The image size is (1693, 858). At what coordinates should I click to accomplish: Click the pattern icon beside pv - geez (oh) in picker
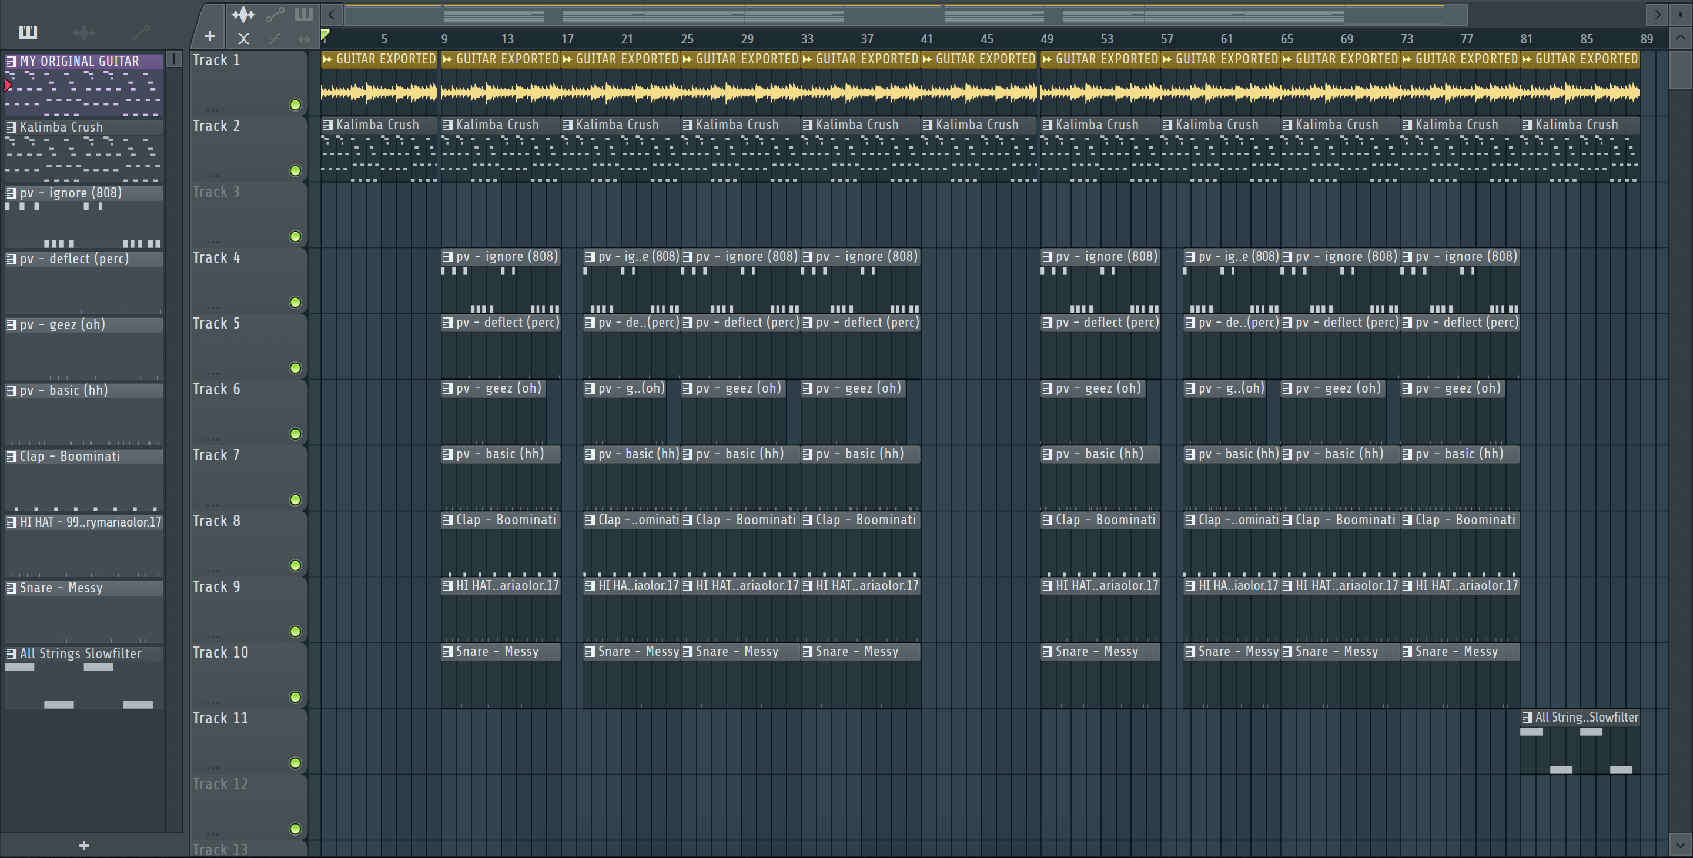(11, 324)
